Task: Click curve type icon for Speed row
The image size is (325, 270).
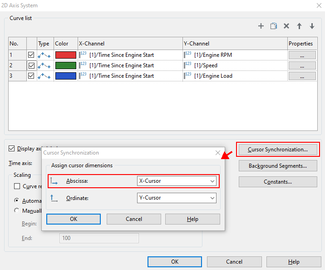Action: point(44,65)
